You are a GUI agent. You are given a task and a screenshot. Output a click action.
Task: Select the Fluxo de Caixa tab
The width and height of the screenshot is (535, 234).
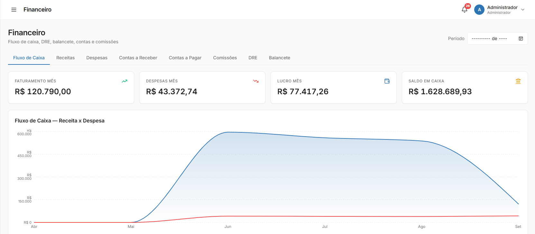pos(29,58)
